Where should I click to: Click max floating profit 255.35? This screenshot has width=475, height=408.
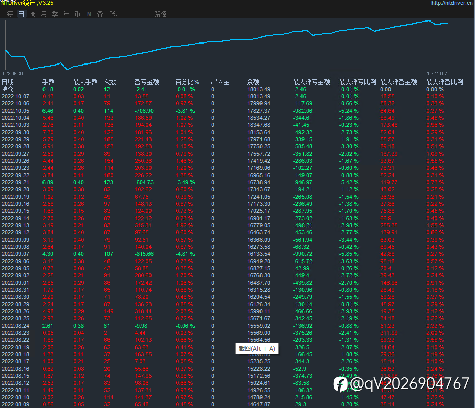(389, 225)
